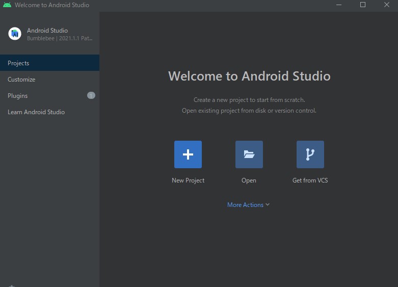This screenshot has width=398, height=287.
Task: Maximize the Welcome window
Action: [x=363, y=5]
